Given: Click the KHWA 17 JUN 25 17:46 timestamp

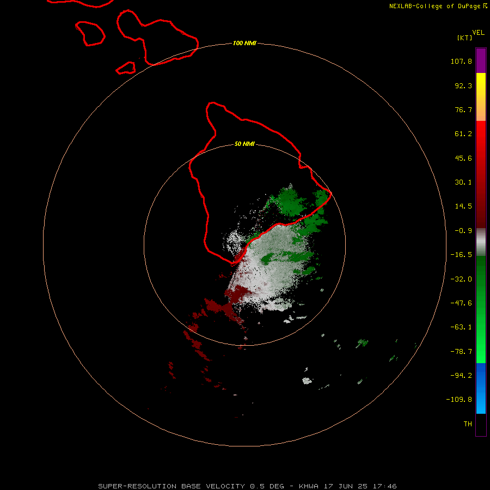Looking at the screenshot, I should point(348,486).
